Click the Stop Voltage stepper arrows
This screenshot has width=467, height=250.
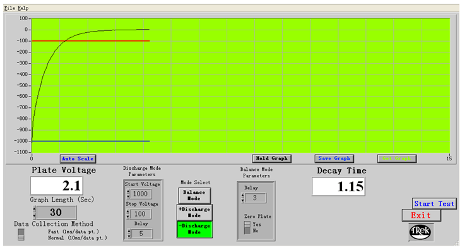pyautogui.click(x=128, y=214)
